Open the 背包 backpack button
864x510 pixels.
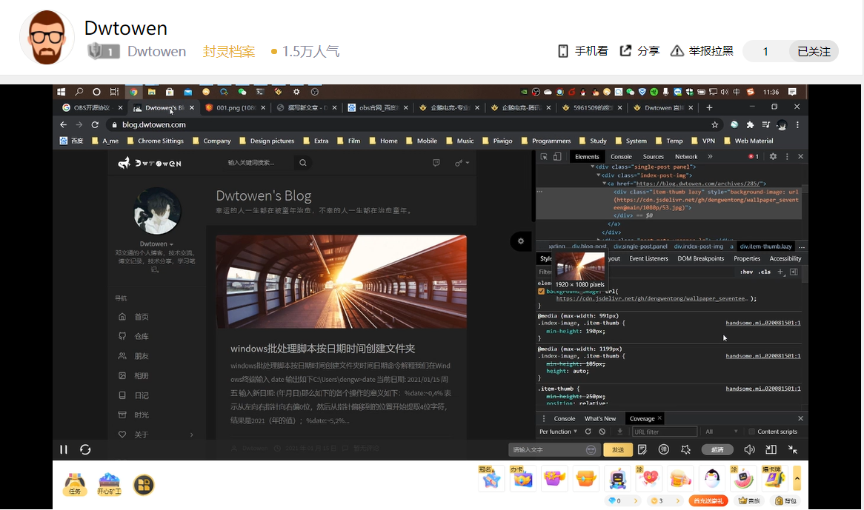pyautogui.click(x=785, y=500)
